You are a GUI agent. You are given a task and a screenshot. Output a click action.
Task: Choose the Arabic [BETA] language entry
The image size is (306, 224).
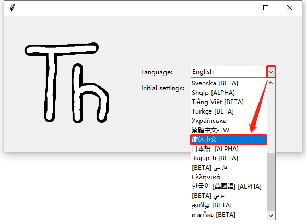[229, 196]
